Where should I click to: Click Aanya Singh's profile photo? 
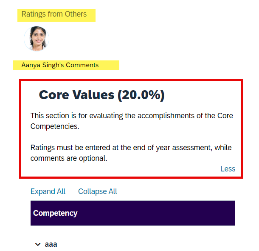click(x=37, y=39)
